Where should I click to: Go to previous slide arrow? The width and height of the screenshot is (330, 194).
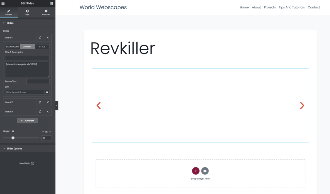click(x=99, y=105)
